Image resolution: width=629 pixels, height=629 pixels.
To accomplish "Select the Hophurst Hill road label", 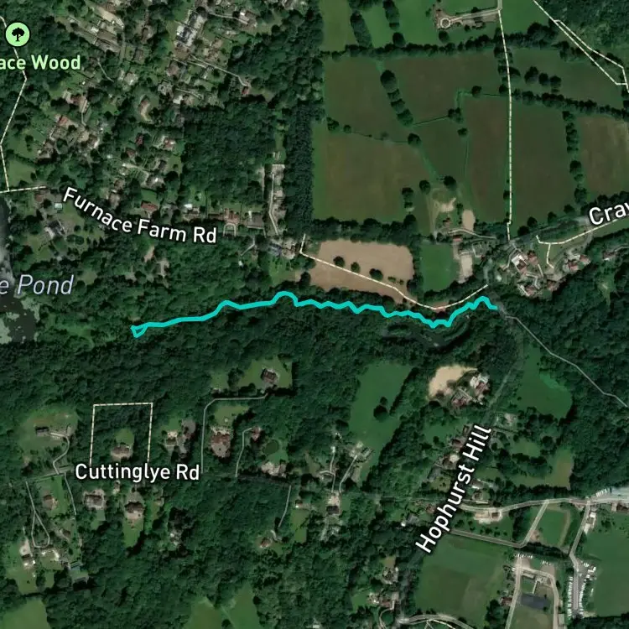I will (x=454, y=489).
